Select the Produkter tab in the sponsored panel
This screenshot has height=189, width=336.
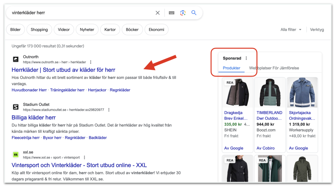[231, 68]
